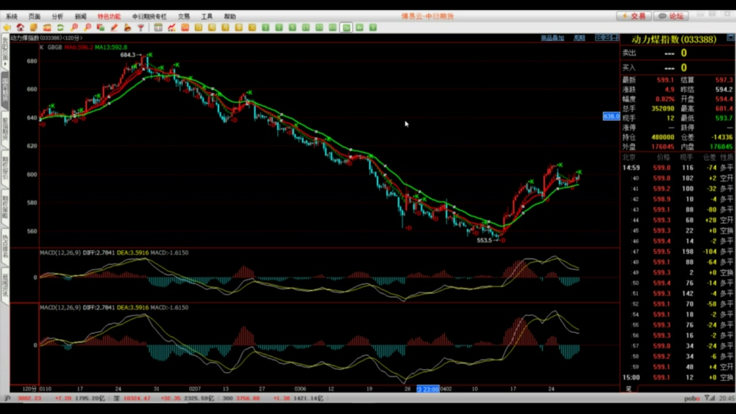736x414 pixels.
Task: Click the highlighted 120-minute period icon
Action: 346,28
